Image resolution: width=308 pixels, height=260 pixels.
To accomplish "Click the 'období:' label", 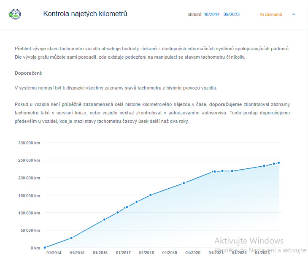I will pos(195,14).
